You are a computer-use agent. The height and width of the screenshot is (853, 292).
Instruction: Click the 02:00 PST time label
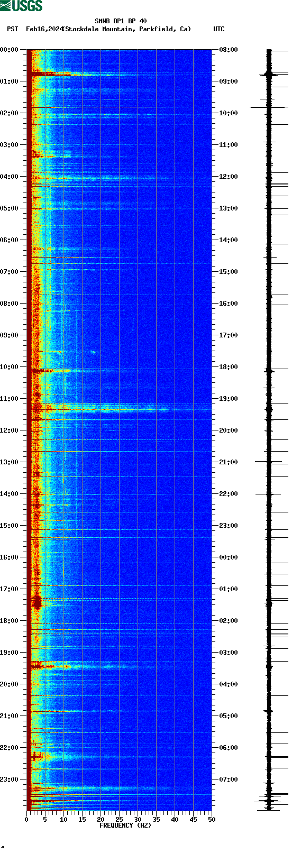click(x=10, y=113)
